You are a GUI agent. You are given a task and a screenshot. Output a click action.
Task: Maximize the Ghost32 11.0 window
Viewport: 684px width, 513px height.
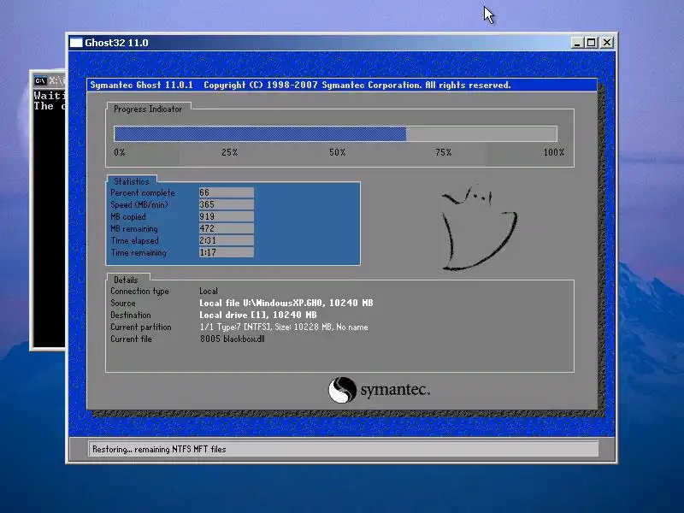(x=592, y=43)
